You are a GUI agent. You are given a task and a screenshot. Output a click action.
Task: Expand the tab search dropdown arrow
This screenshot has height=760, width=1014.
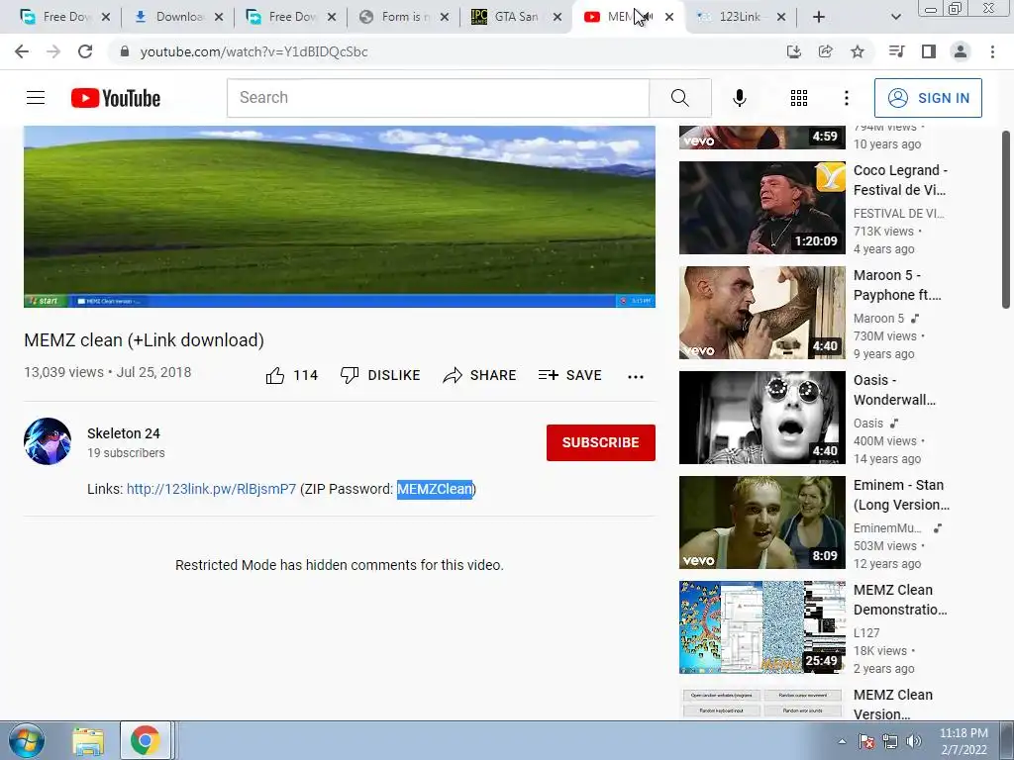895,17
